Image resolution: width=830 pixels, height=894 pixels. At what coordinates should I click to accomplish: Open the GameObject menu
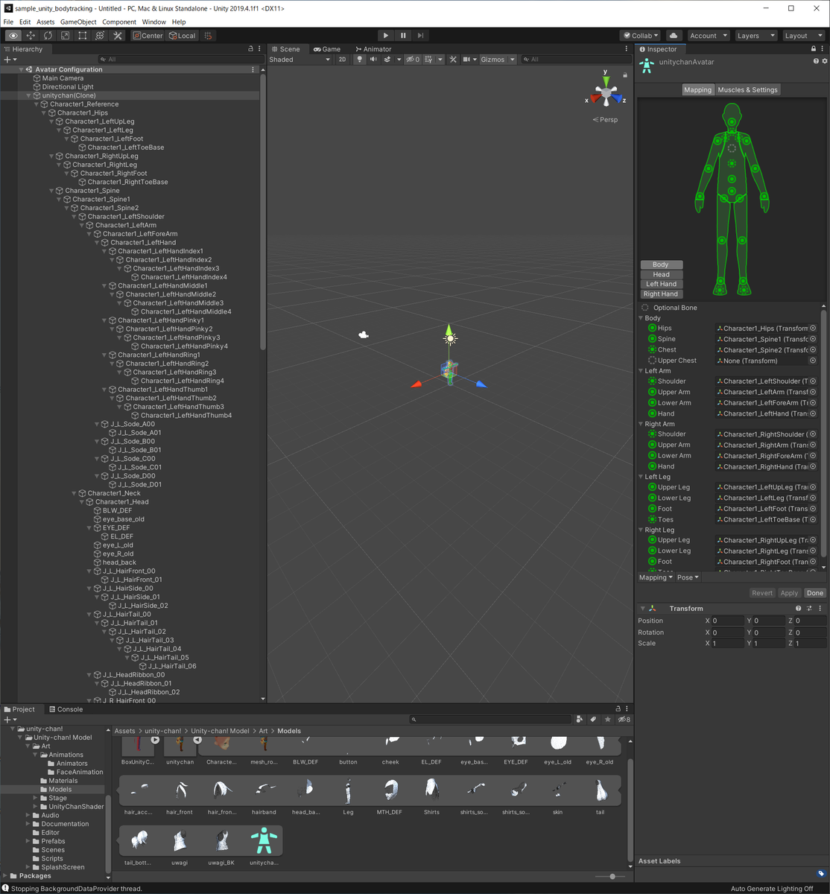(77, 22)
